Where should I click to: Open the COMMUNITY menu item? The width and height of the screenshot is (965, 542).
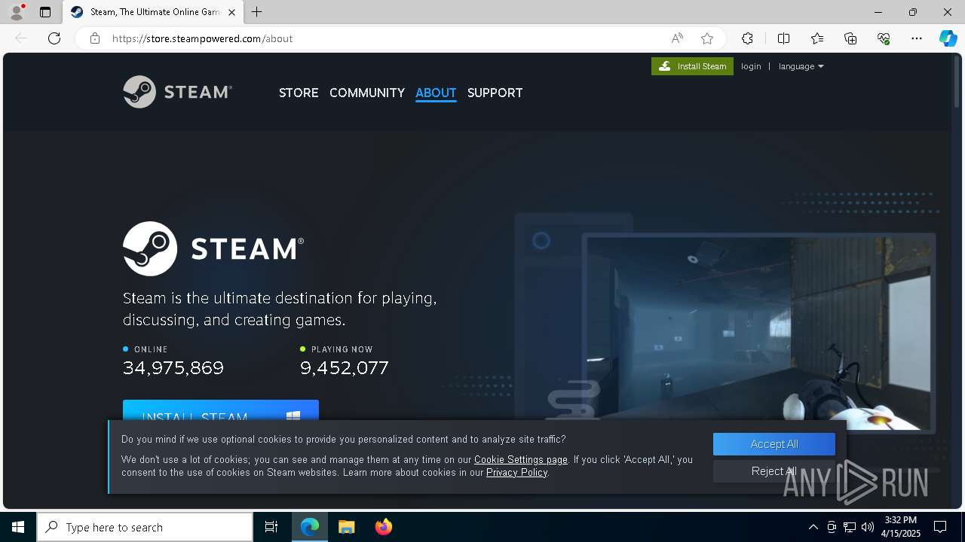tap(367, 93)
